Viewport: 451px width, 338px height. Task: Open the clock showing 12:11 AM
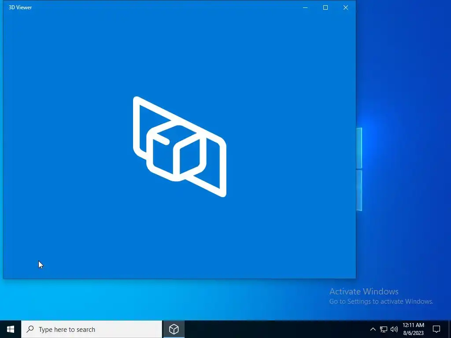[413, 325]
